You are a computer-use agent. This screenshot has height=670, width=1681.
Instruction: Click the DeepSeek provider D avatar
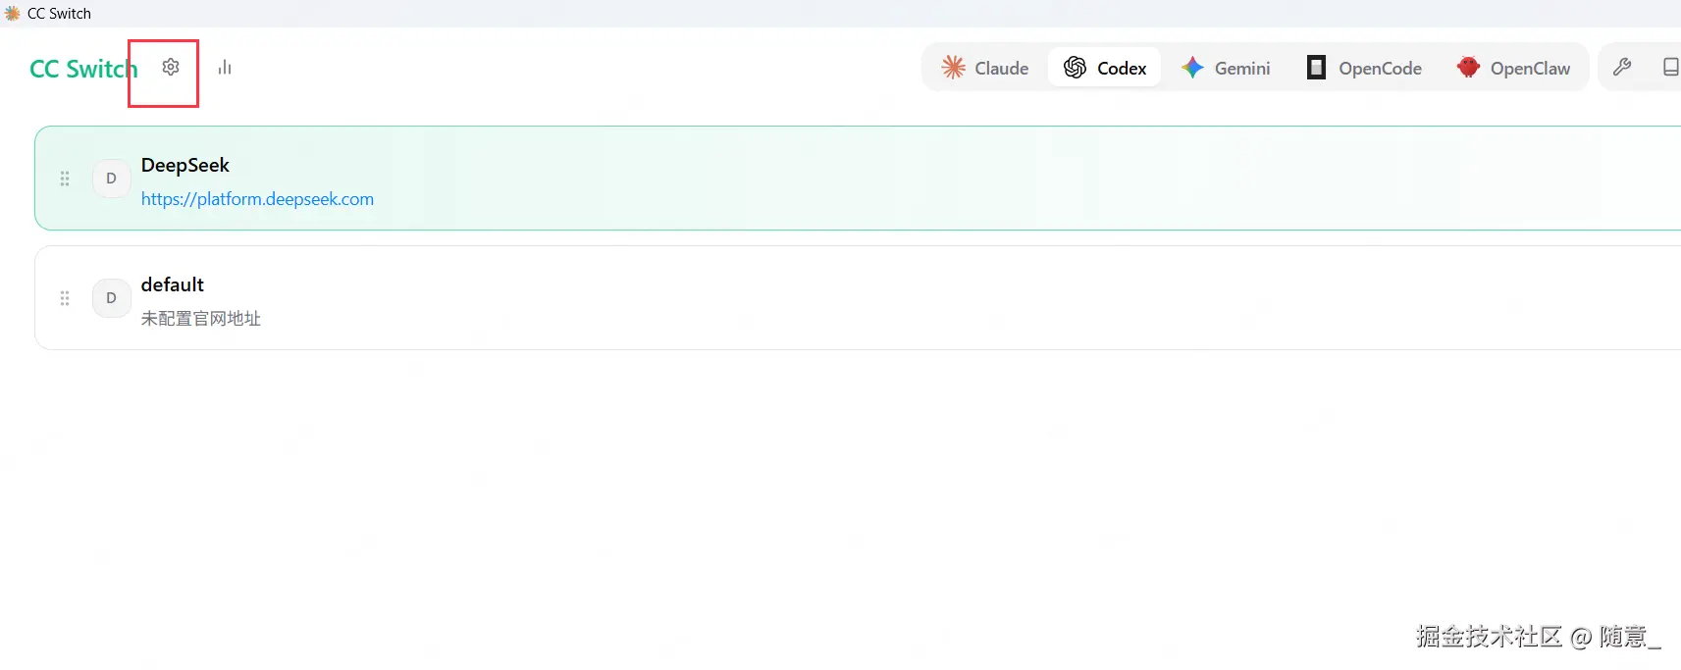point(111,179)
